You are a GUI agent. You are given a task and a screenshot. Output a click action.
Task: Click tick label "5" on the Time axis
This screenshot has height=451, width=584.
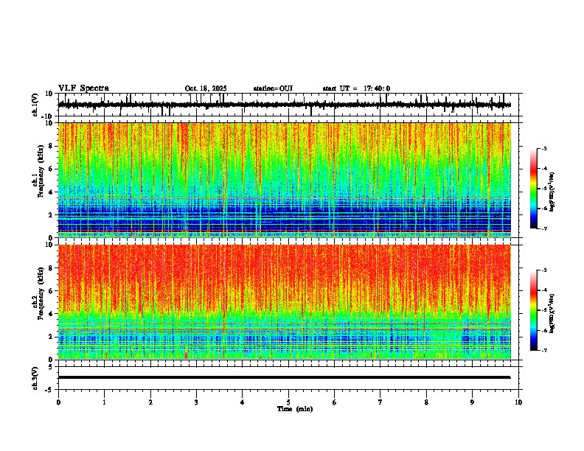click(288, 402)
